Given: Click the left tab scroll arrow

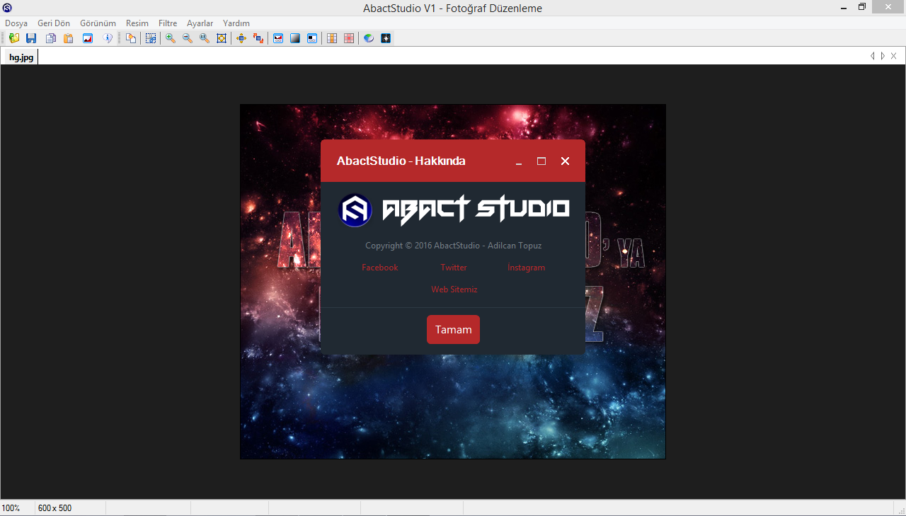Looking at the screenshot, I should click(x=873, y=56).
